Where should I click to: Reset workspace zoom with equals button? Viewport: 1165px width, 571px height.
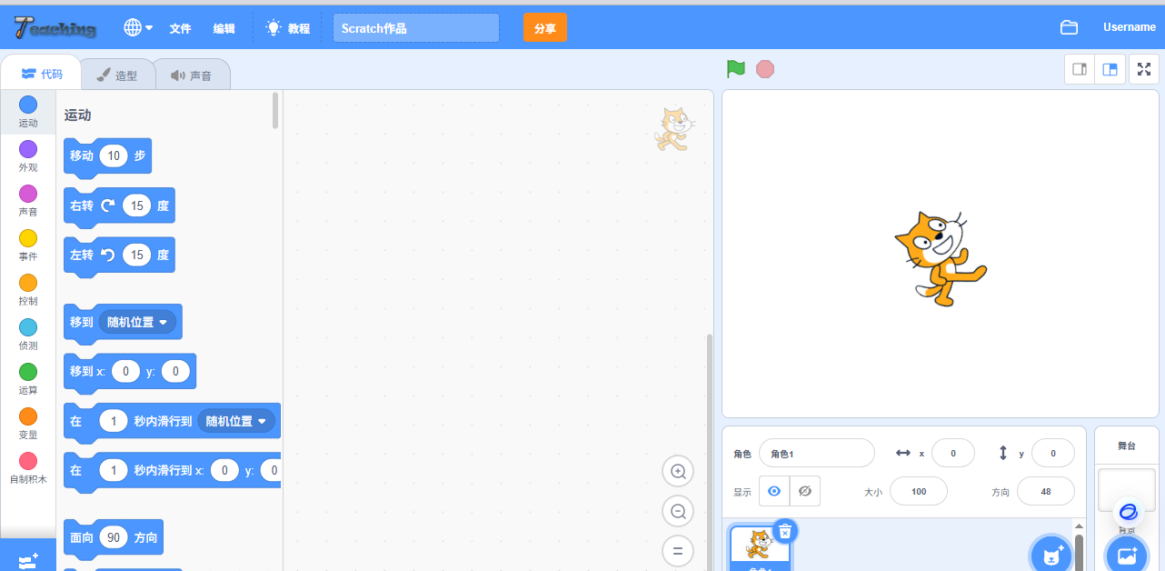pos(678,551)
